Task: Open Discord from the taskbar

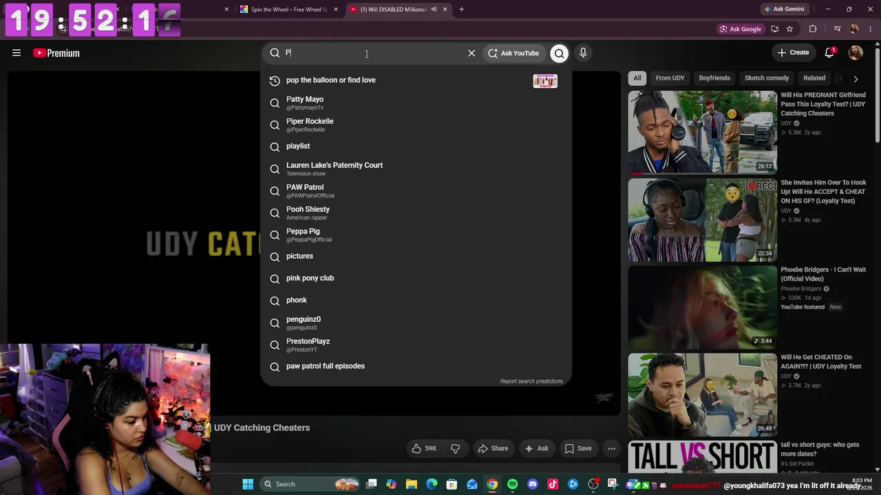Action: [x=533, y=484]
